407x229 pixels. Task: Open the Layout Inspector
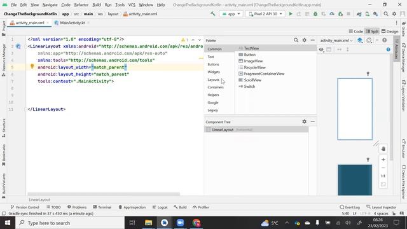coord(382,207)
